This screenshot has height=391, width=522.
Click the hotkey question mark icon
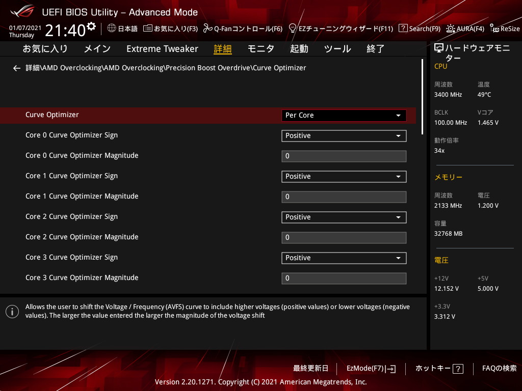pos(458,369)
